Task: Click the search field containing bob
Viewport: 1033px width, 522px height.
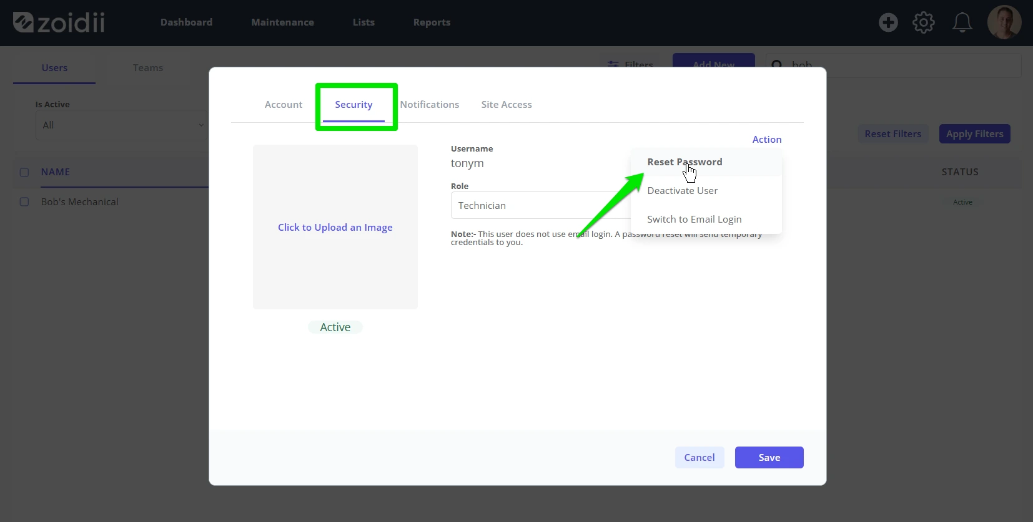Action: (x=893, y=65)
